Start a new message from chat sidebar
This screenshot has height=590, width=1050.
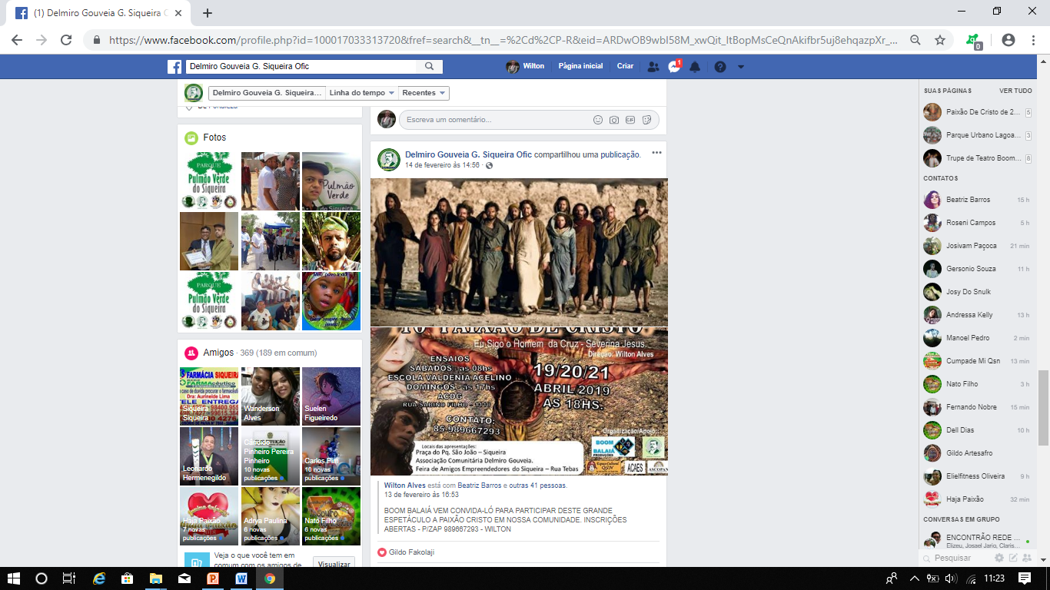[x=1013, y=558]
